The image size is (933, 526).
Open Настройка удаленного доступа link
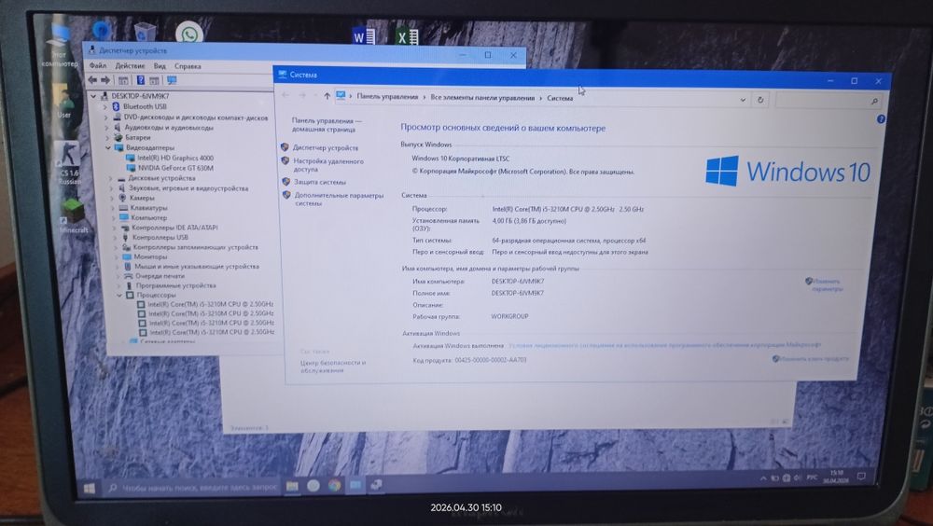[327, 165]
